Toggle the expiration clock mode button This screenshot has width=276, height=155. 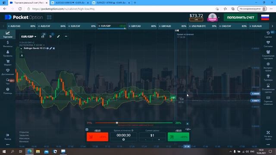124,139
